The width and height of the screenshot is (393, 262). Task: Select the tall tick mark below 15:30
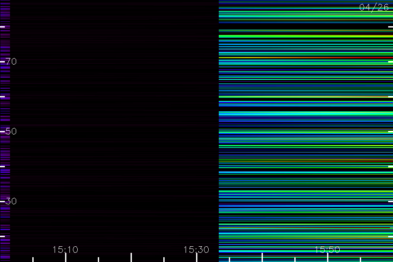(x=196, y=258)
